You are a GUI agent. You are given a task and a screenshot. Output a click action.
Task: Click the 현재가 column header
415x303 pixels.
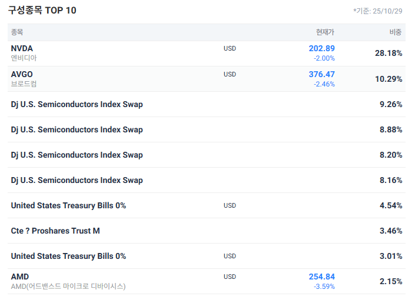pyautogui.click(x=325, y=32)
